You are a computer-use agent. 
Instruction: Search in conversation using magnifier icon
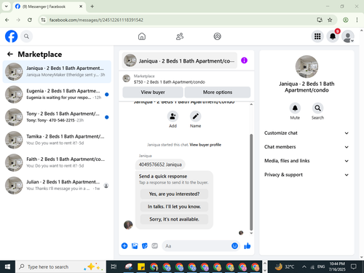[x=317, y=108]
